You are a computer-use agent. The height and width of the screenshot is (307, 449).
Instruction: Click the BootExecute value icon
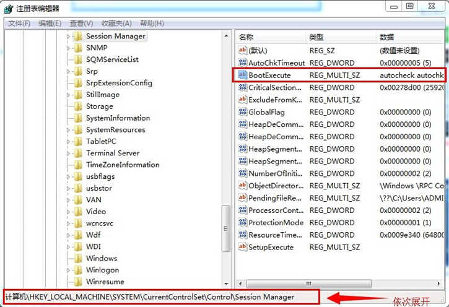[242, 76]
